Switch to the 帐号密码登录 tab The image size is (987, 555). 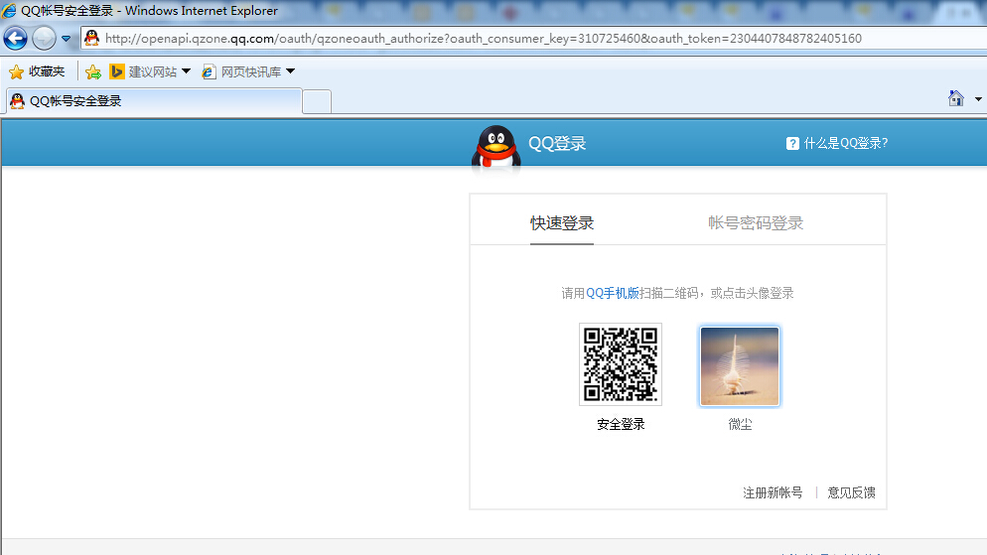756,223
